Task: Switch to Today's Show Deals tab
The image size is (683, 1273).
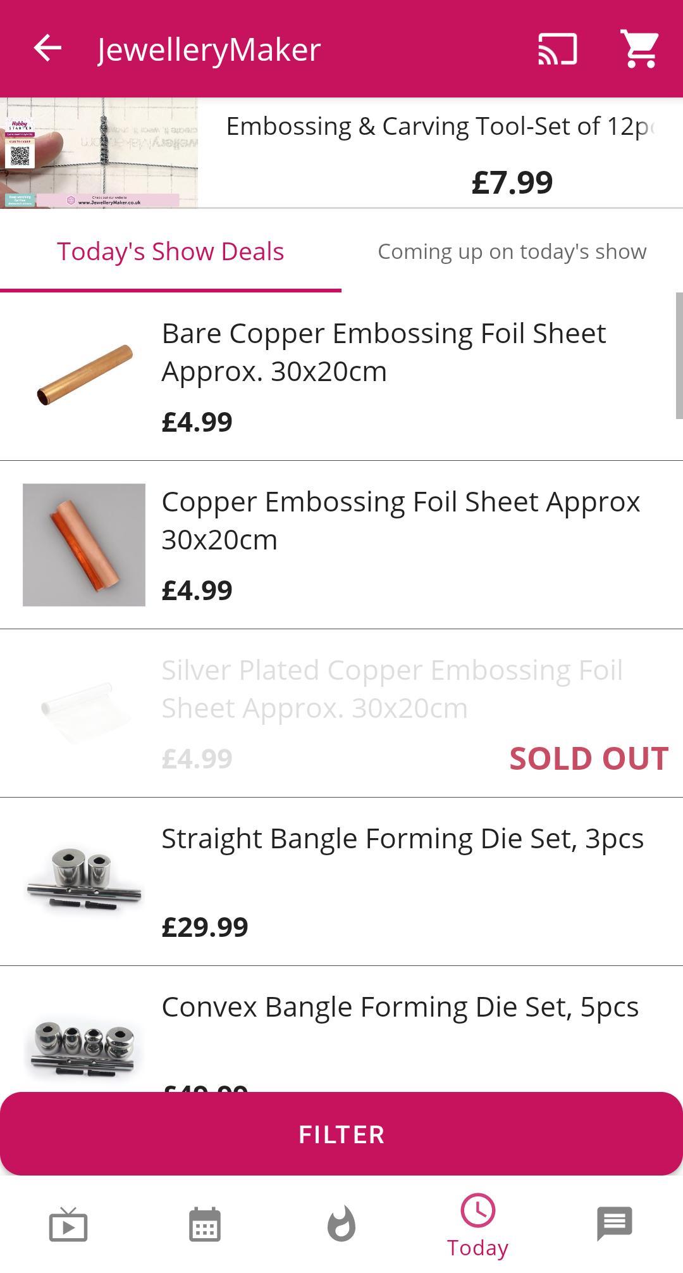Action: tap(171, 251)
